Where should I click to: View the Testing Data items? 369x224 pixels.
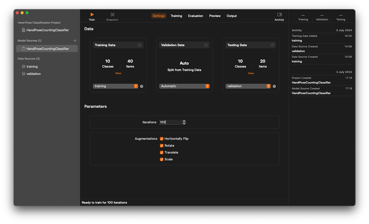click(x=251, y=73)
